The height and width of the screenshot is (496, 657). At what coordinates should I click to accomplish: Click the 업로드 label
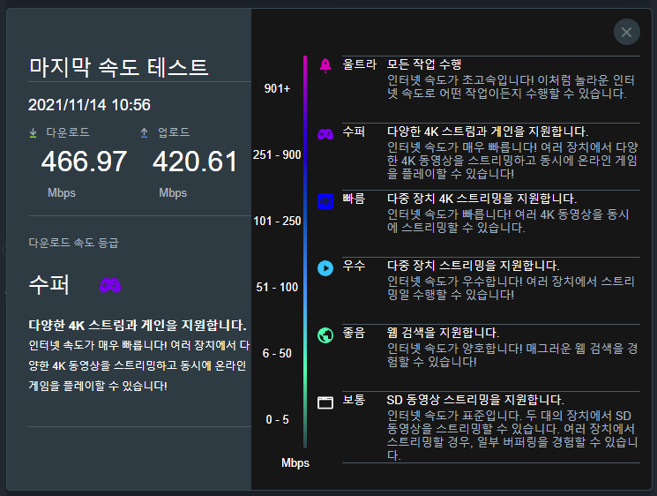tap(174, 132)
